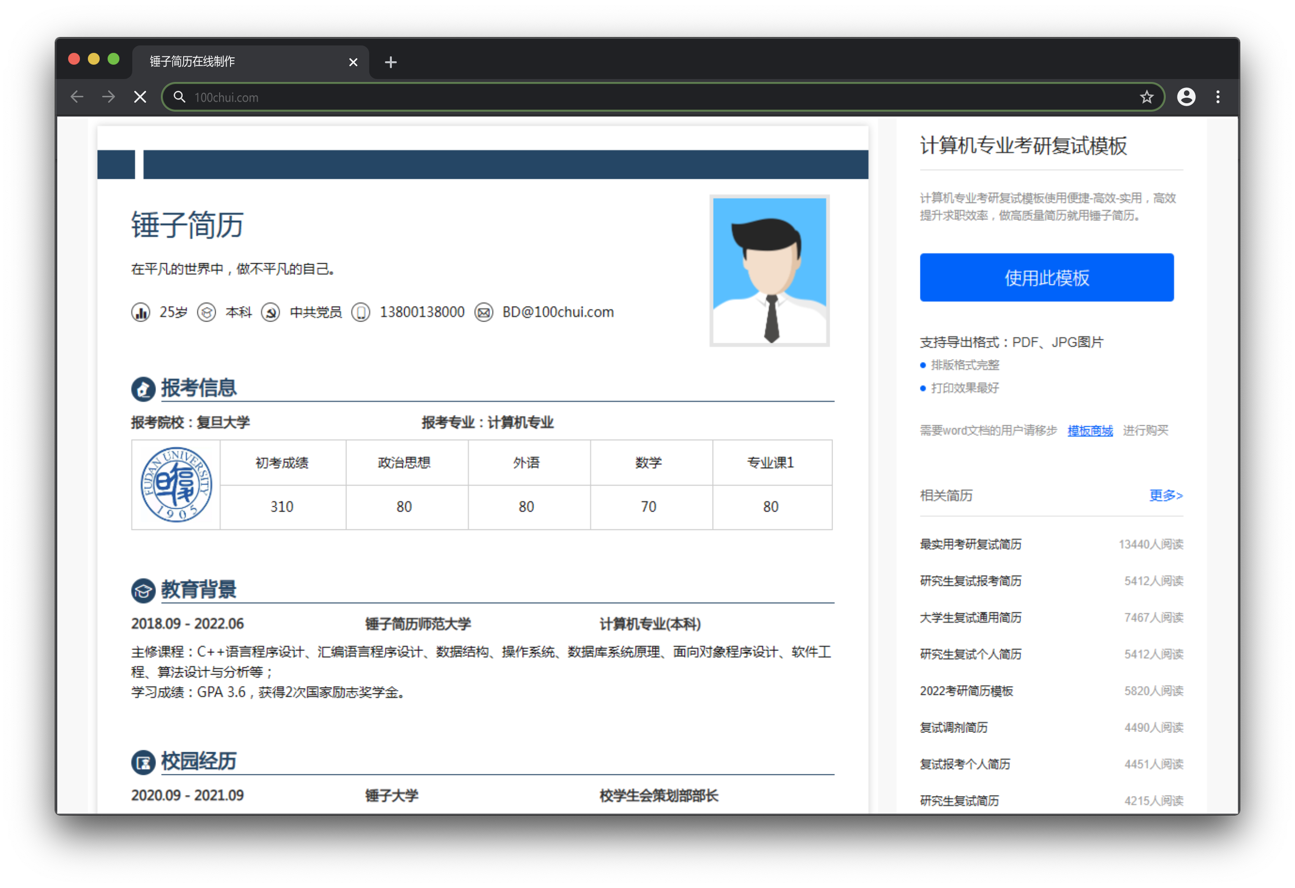Image resolution: width=1295 pixels, height=888 pixels.
Task: Open 研究生复试报考简历 link
Action: tap(971, 581)
